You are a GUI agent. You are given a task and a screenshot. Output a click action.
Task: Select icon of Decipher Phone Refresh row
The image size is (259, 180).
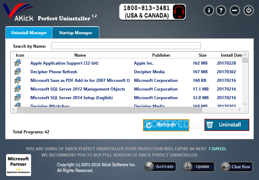(18, 72)
